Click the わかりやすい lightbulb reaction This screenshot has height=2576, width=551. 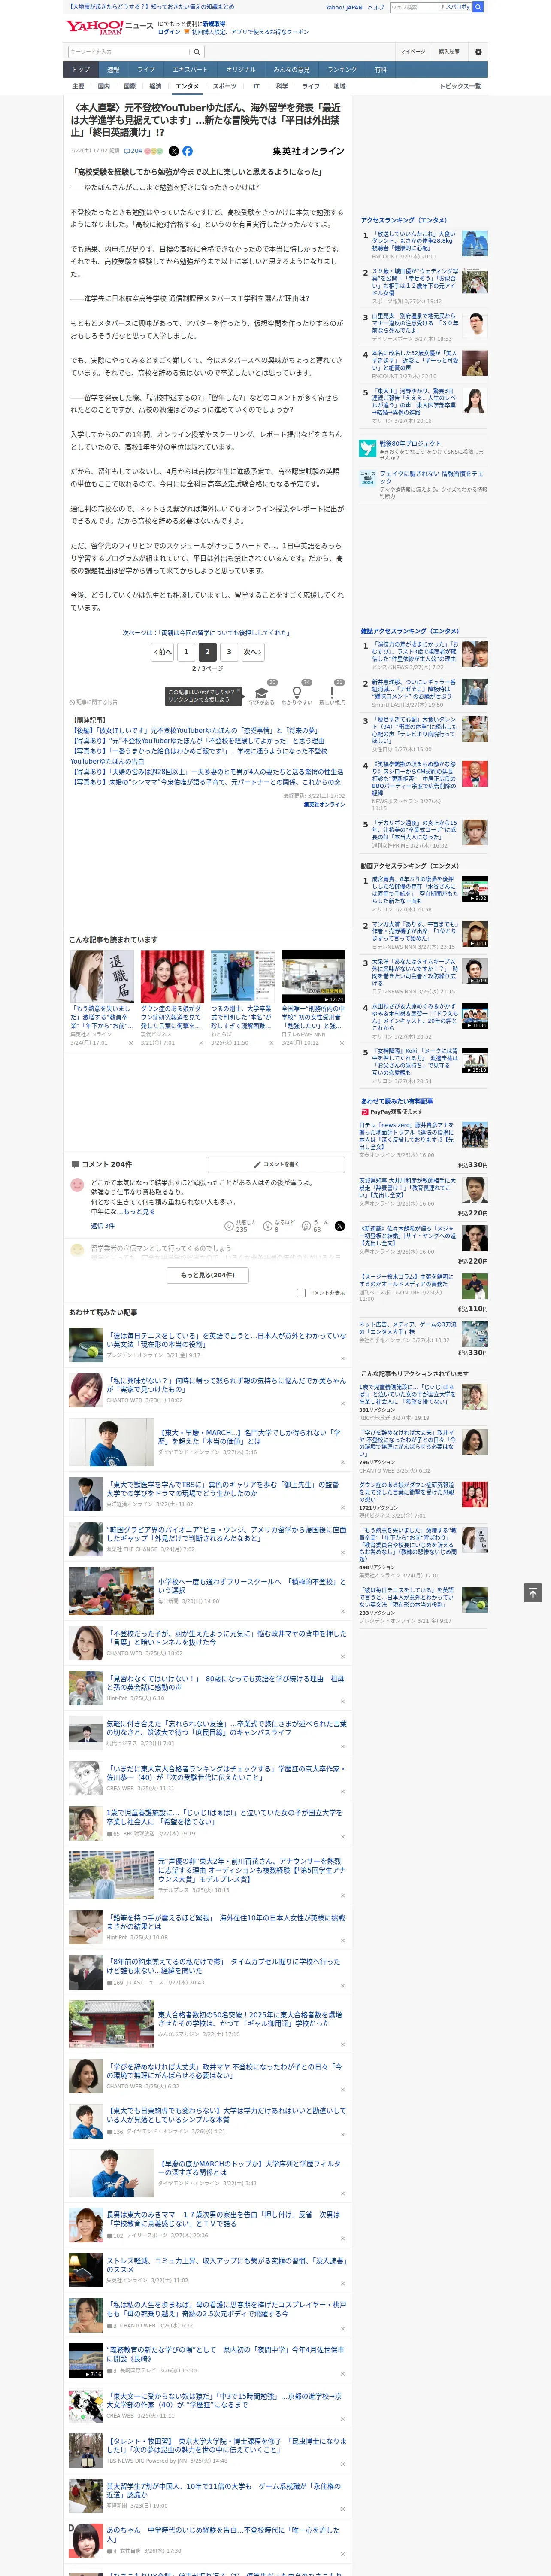(296, 693)
